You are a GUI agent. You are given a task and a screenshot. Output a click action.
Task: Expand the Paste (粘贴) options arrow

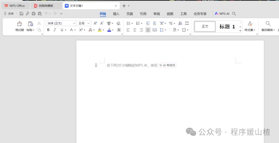pos(34,30)
